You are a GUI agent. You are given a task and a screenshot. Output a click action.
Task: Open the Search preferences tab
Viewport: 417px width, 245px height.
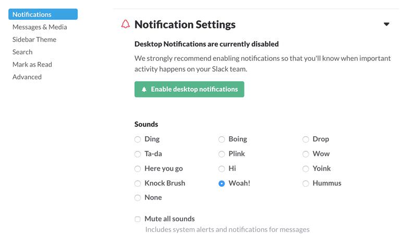tap(22, 52)
